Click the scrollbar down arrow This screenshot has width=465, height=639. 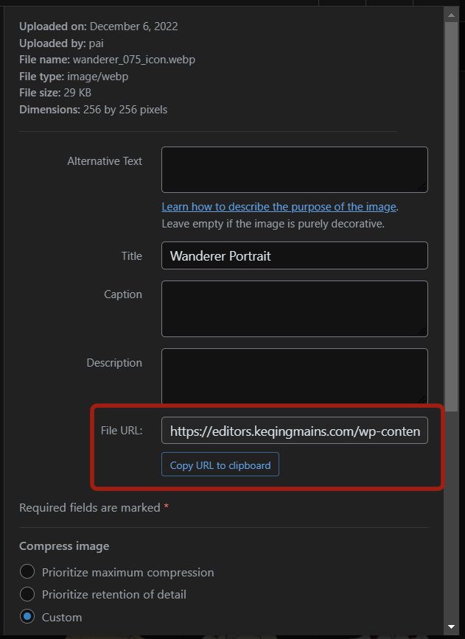452,627
